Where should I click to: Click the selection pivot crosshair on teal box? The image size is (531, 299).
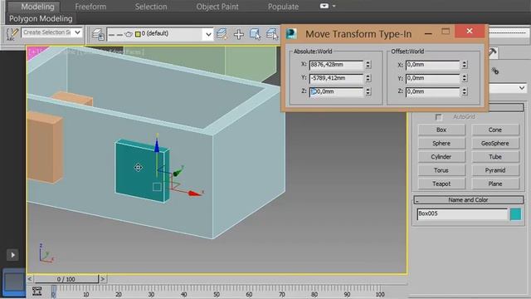pos(138,168)
